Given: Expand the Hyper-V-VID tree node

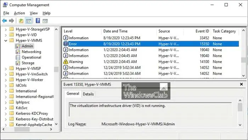Looking at the screenshot, I should coord(6,35).
